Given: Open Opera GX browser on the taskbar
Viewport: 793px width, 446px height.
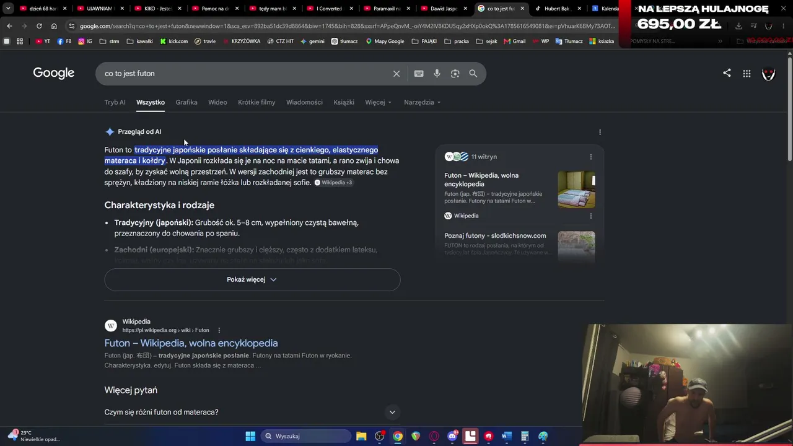Looking at the screenshot, I should [x=434, y=436].
